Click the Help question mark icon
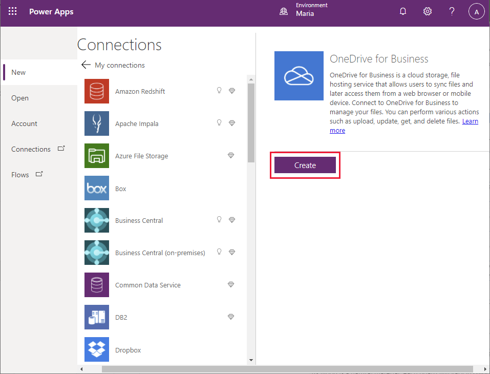The image size is (490, 374). pyautogui.click(x=452, y=11)
